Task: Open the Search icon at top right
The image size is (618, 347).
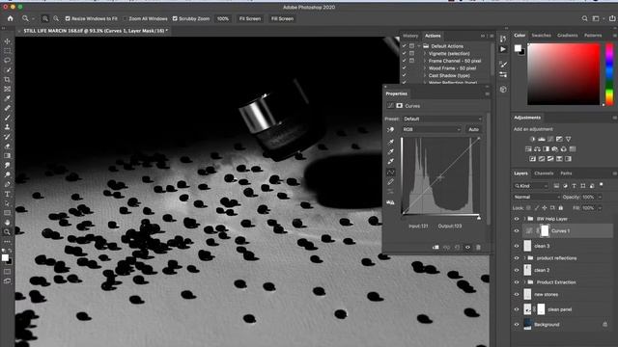Action: (x=584, y=18)
